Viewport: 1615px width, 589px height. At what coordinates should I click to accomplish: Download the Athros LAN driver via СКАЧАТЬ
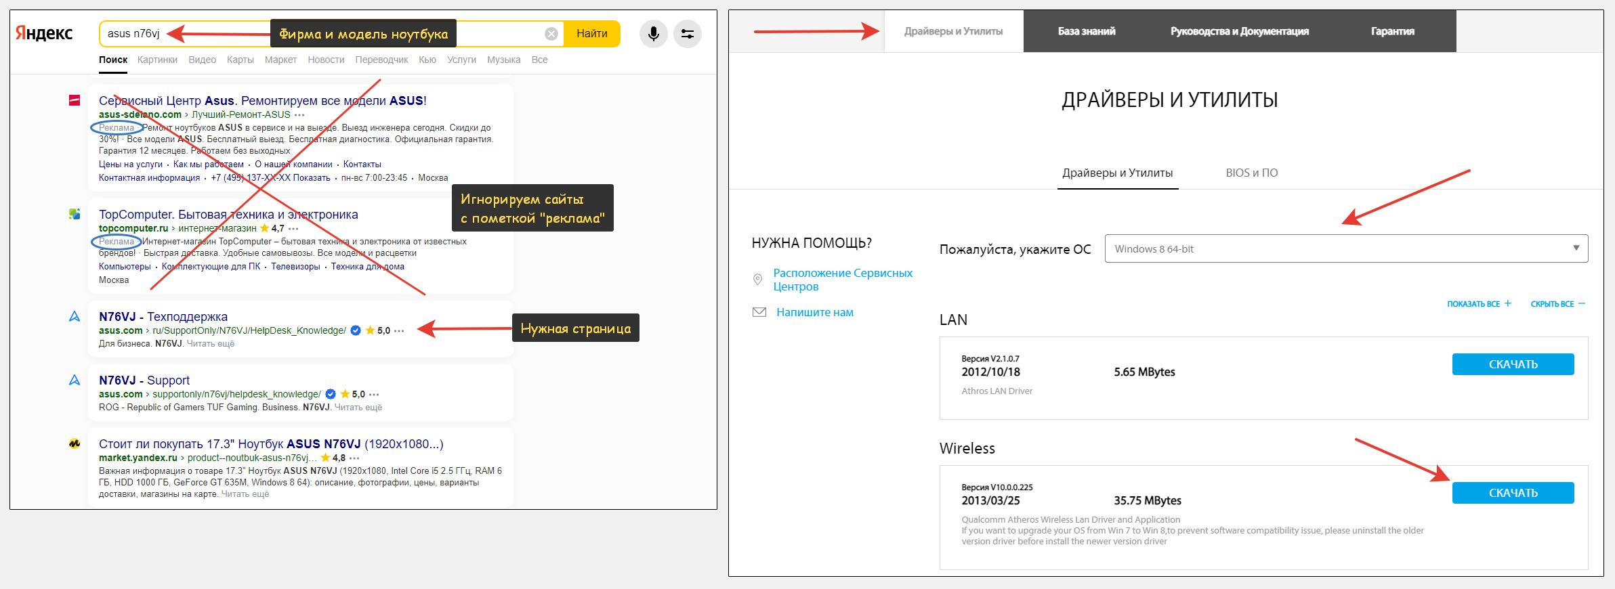[1513, 364]
